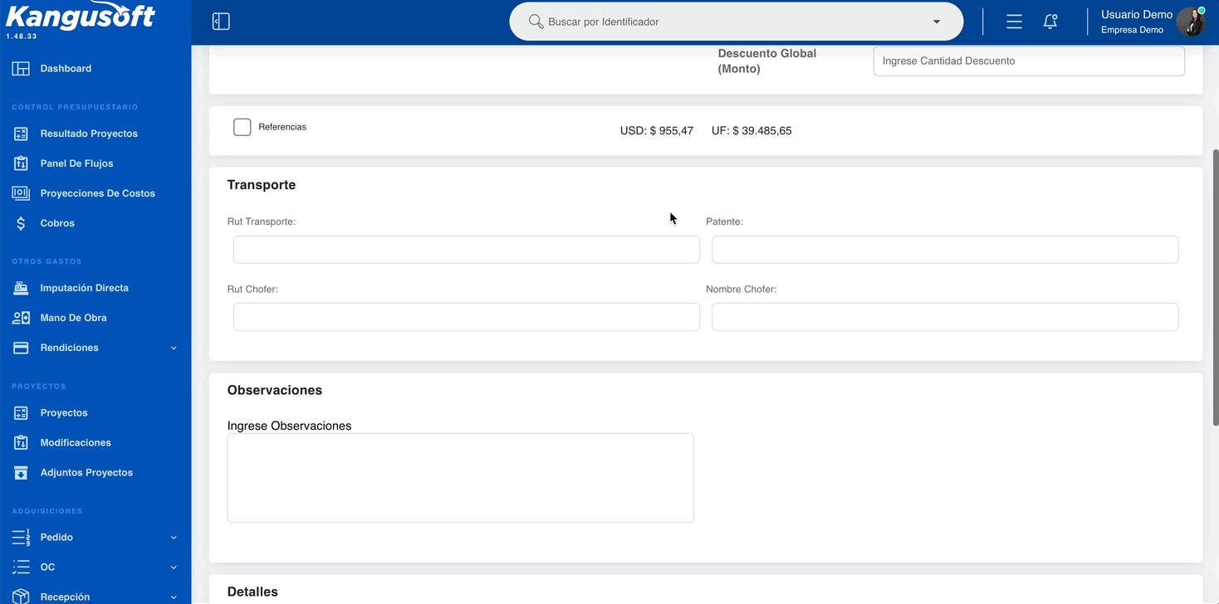This screenshot has height=604, width=1219.
Task: Click the Modificaciones icon
Action: 21,442
